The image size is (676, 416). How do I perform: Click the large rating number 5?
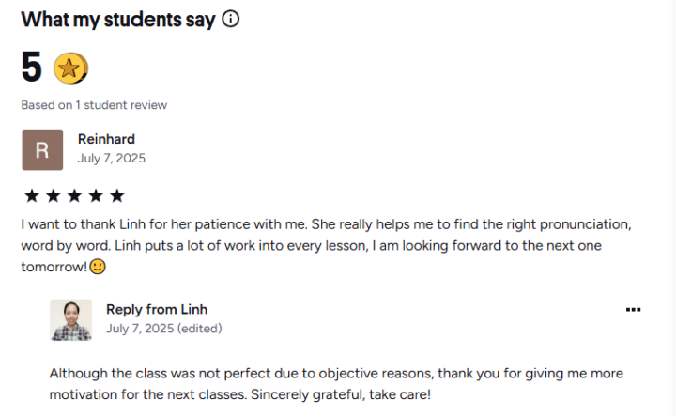[31, 68]
